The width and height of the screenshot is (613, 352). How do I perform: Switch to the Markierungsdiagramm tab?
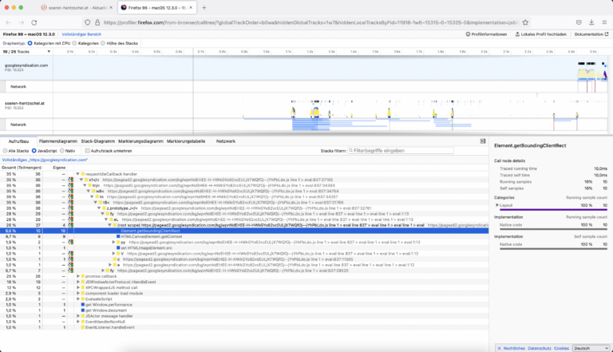(x=140, y=141)
